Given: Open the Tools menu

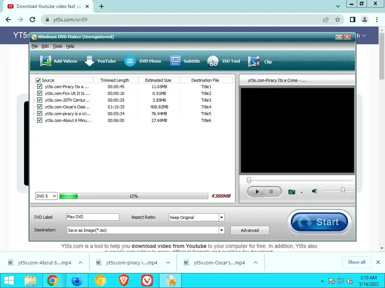Looking at the screenshot, I should click(58, 46).
